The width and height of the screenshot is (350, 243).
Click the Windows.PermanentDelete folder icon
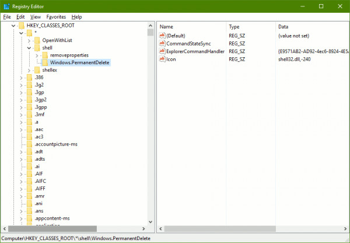45,63
